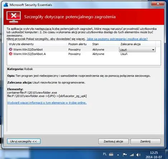This screenshot has height=159, width=168.
Task: Open the volume speaker tray icon
Action: click(x=138, y=155)
